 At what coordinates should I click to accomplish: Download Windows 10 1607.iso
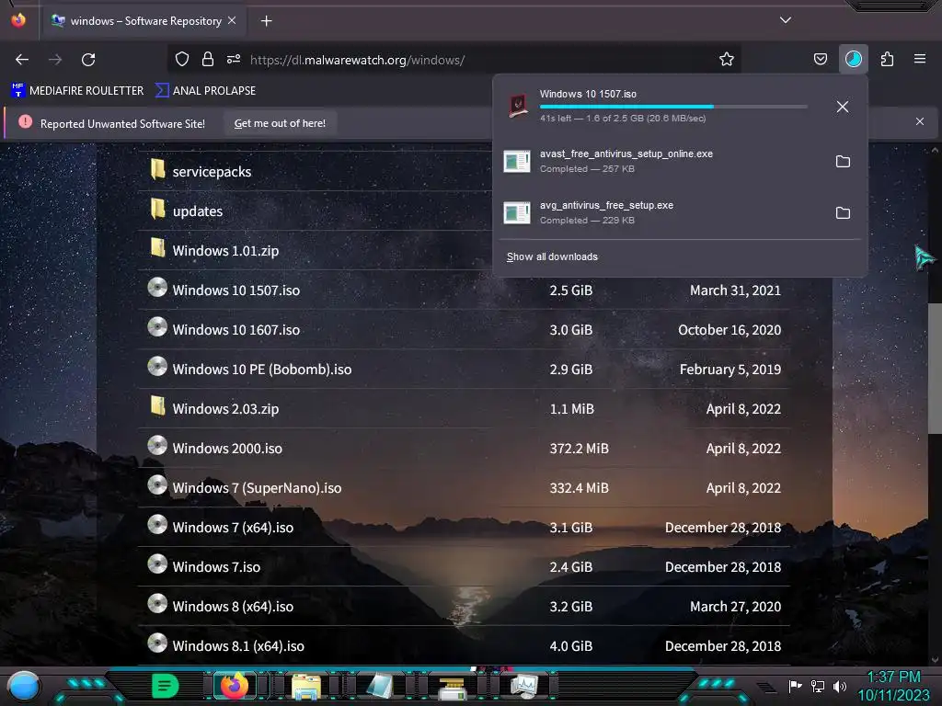(x=236, y=330)
